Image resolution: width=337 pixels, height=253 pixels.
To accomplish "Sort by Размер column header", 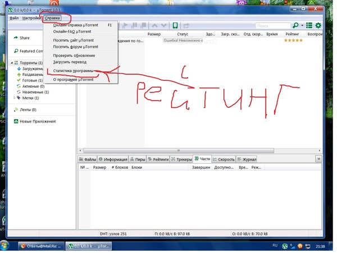I will click(x=154, y=34).
